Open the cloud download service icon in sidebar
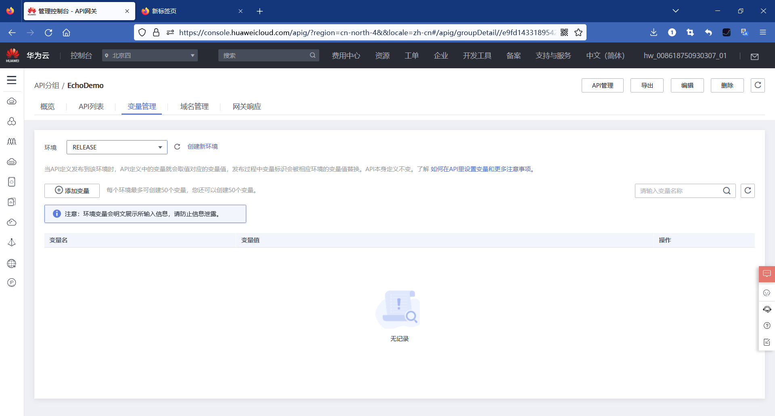 click(12, 222)
